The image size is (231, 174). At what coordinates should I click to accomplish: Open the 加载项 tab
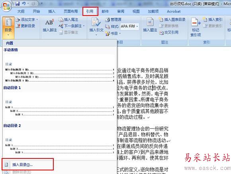pyautogui.click(x=153, y=11)
